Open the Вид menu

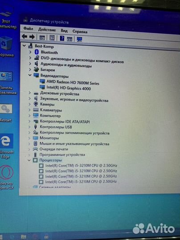tap(64, 31)
